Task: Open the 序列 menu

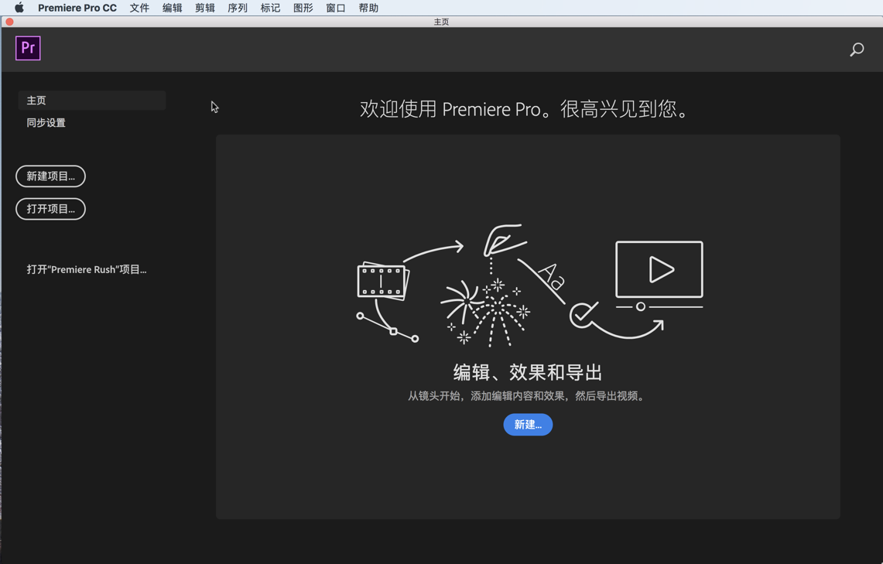Action: tap(238, 8)
